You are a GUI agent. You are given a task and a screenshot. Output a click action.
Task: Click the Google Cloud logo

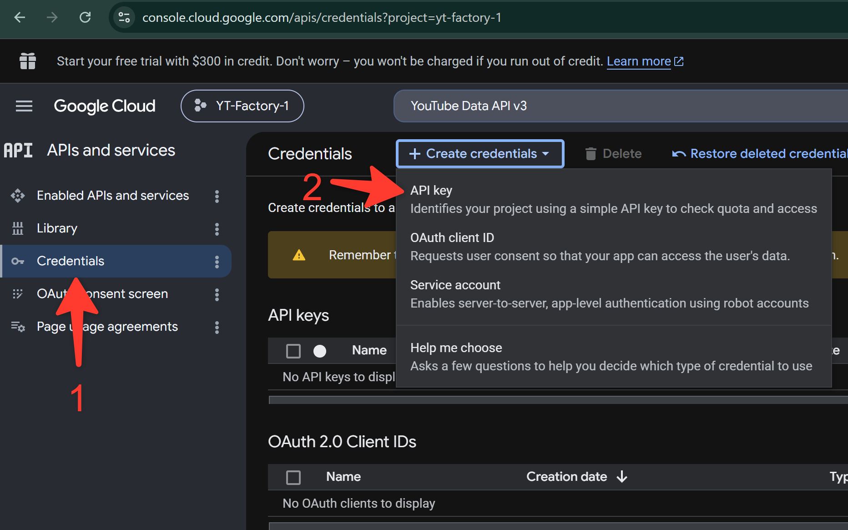tap(105, 106)
